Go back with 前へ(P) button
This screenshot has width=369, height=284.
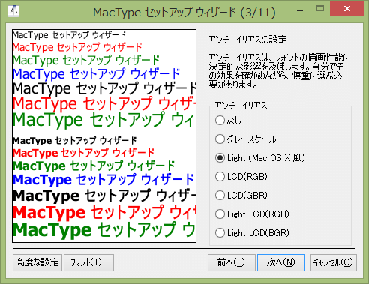click(x=232, y=262)
